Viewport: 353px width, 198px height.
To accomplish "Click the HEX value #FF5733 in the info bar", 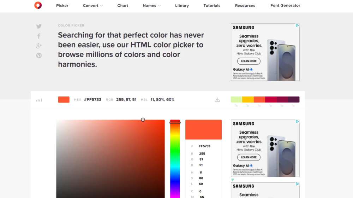I will click(93, 99).
